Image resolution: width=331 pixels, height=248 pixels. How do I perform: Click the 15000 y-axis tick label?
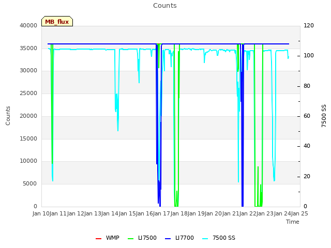click(x=28, y=138)
